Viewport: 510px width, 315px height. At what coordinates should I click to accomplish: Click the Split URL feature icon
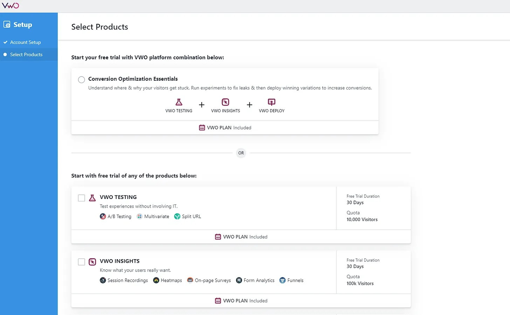tap(177, 216)
